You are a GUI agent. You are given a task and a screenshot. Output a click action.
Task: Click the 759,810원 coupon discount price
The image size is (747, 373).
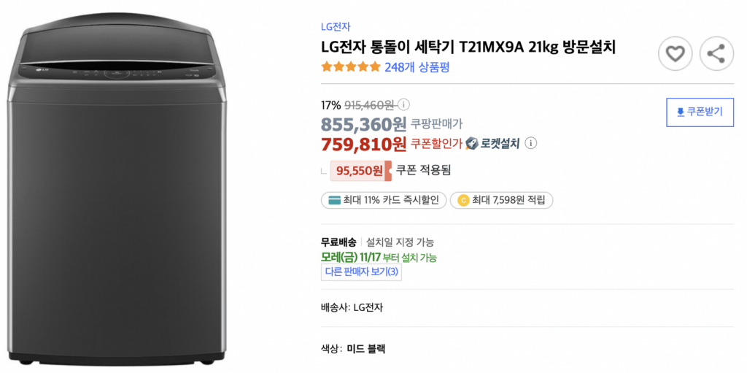pos(364,142)
